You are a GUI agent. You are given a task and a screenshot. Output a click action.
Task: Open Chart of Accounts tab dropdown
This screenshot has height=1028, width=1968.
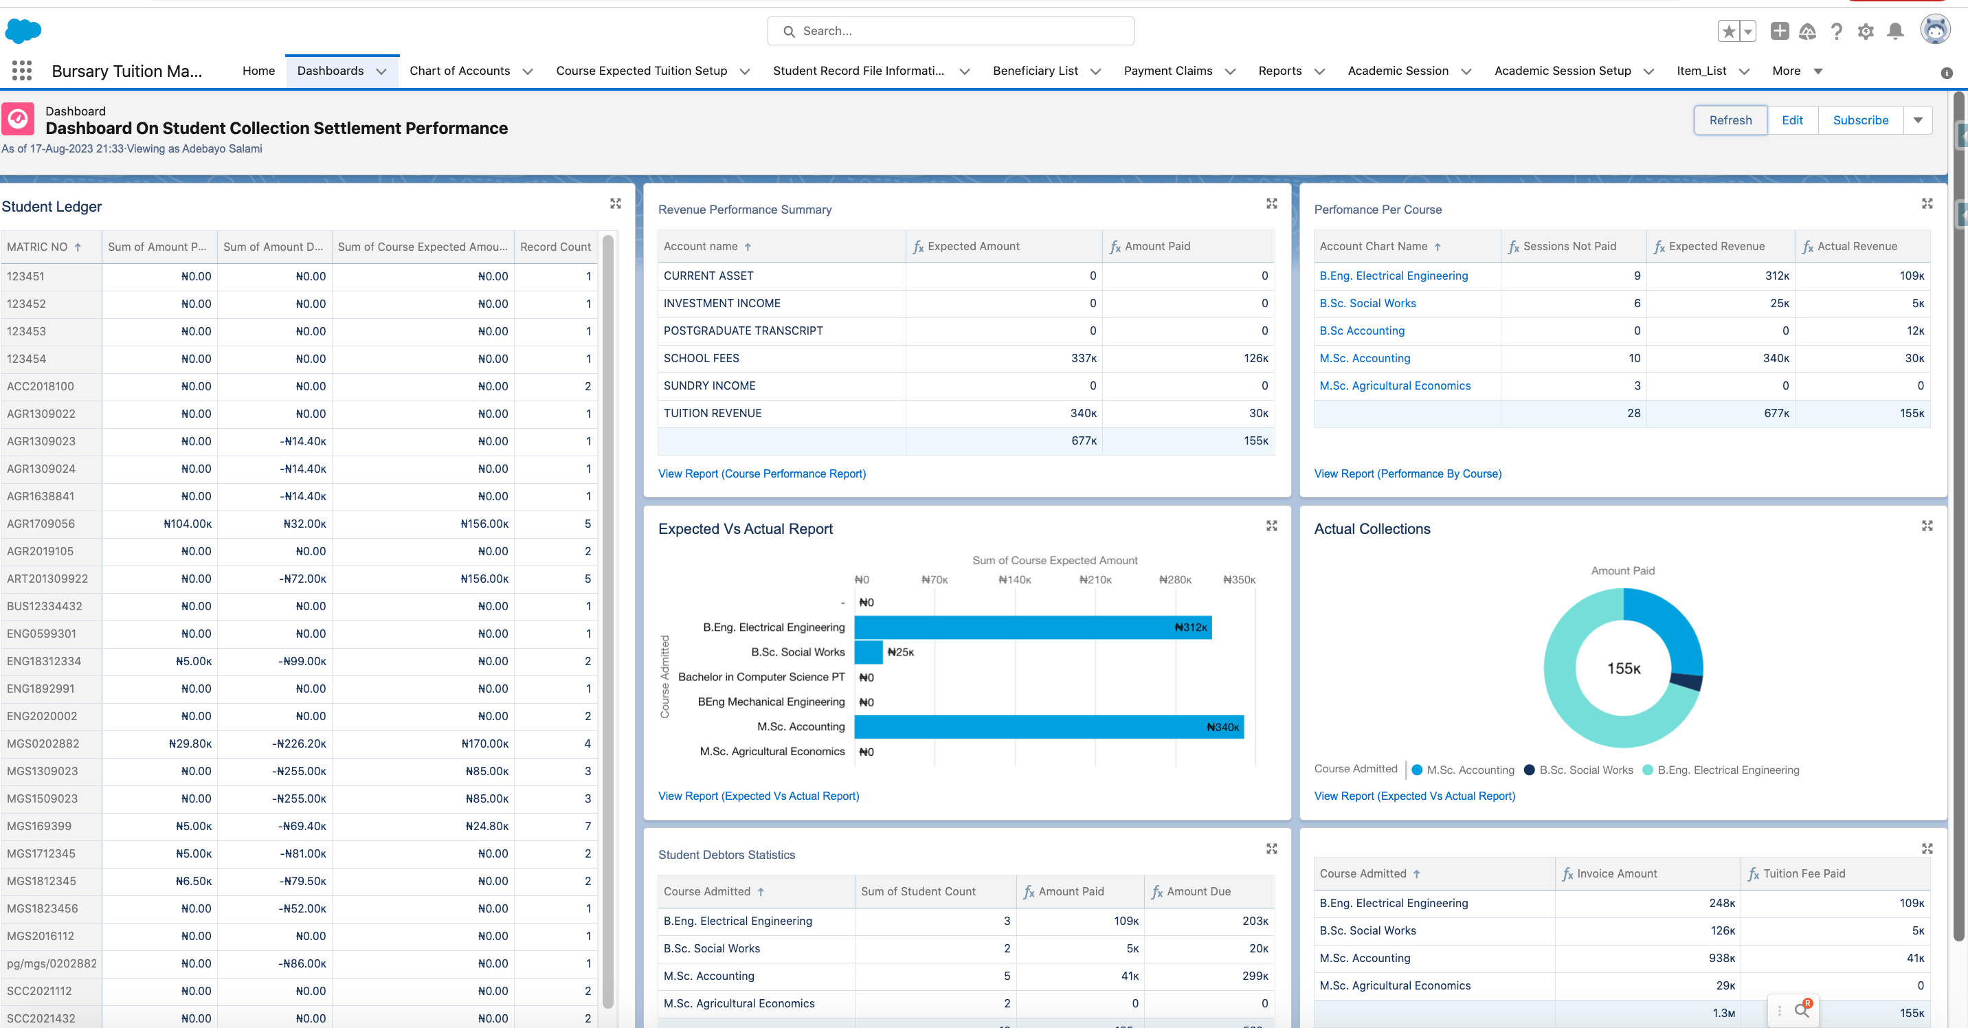[528, 71]
